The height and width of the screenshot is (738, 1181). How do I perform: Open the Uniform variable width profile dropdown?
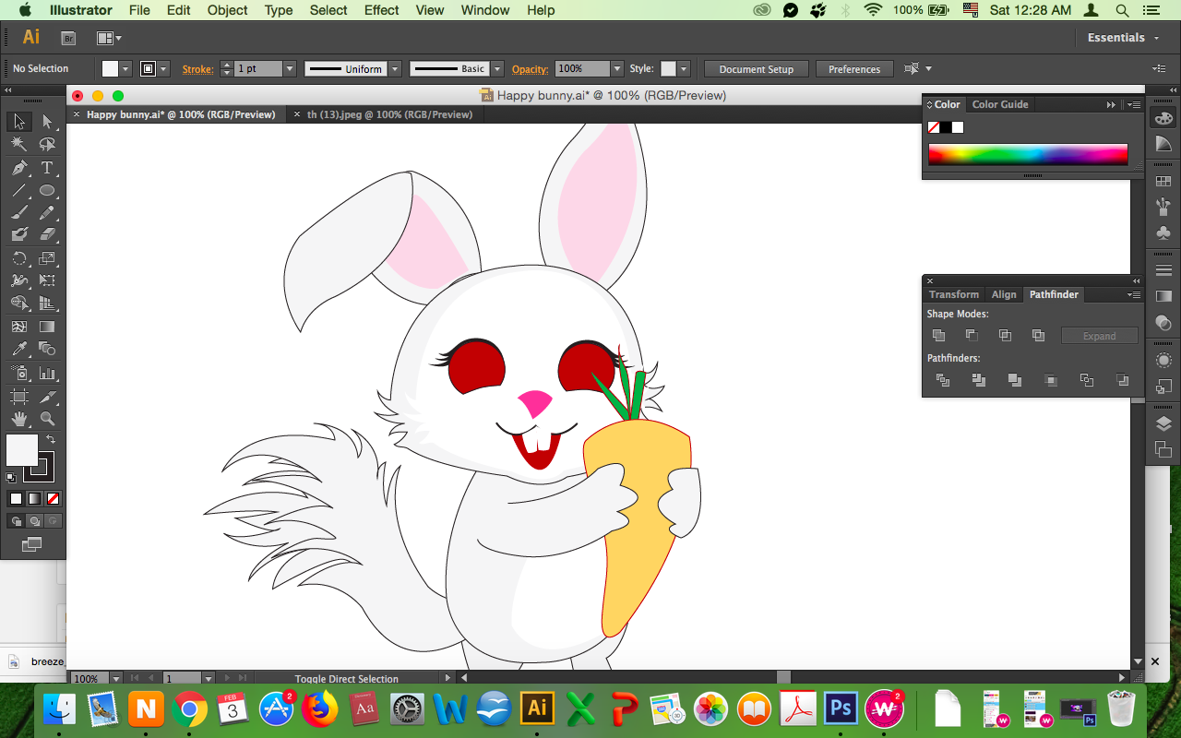click(x=395, y=69)
